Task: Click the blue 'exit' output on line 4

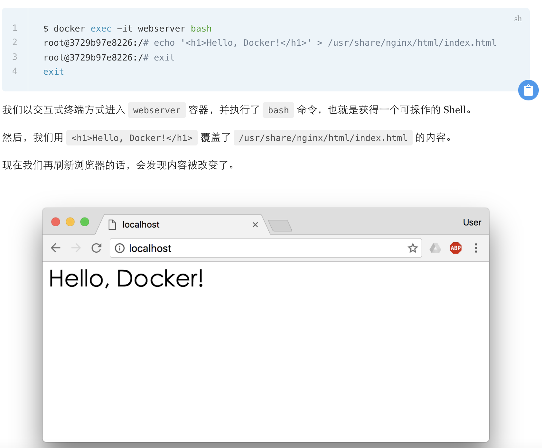Action: click(54, 72)
